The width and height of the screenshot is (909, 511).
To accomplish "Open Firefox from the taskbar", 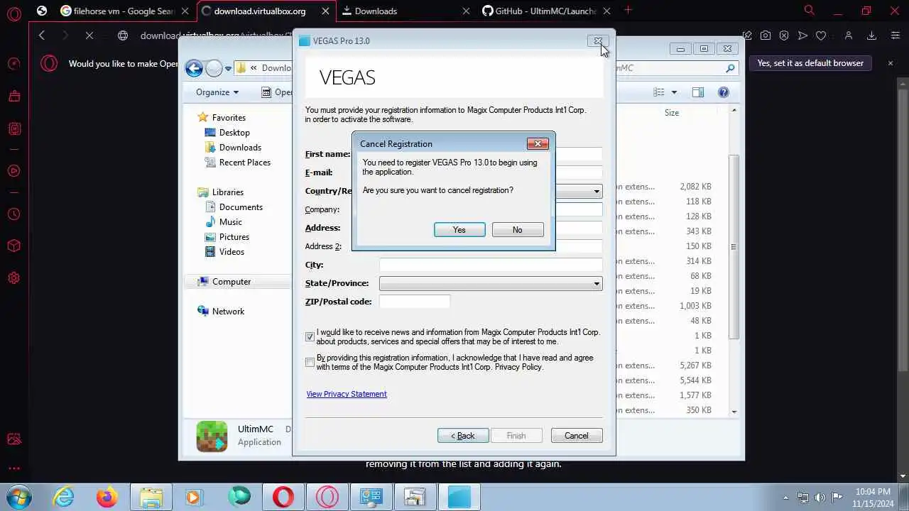I will coord(107,497).
